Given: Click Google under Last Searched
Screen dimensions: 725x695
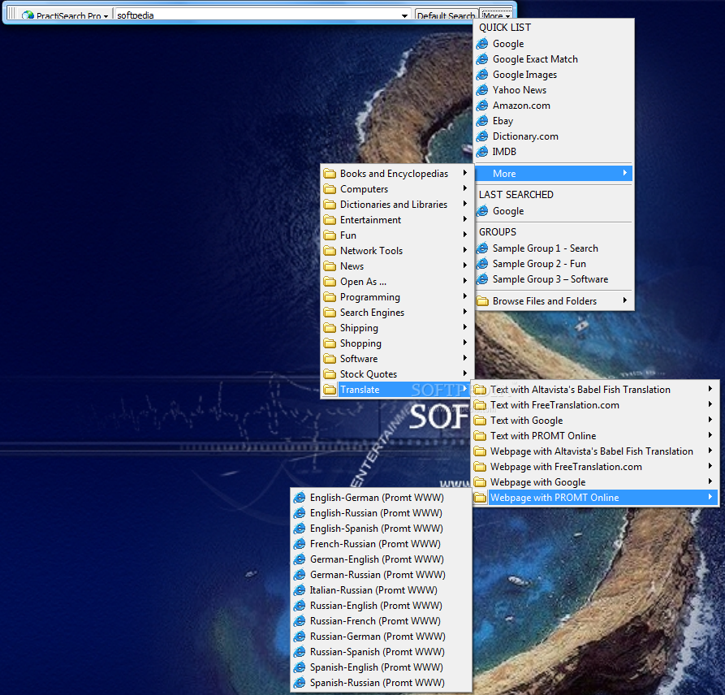Looking at the screenshot, I should click(x=554, y=211).
